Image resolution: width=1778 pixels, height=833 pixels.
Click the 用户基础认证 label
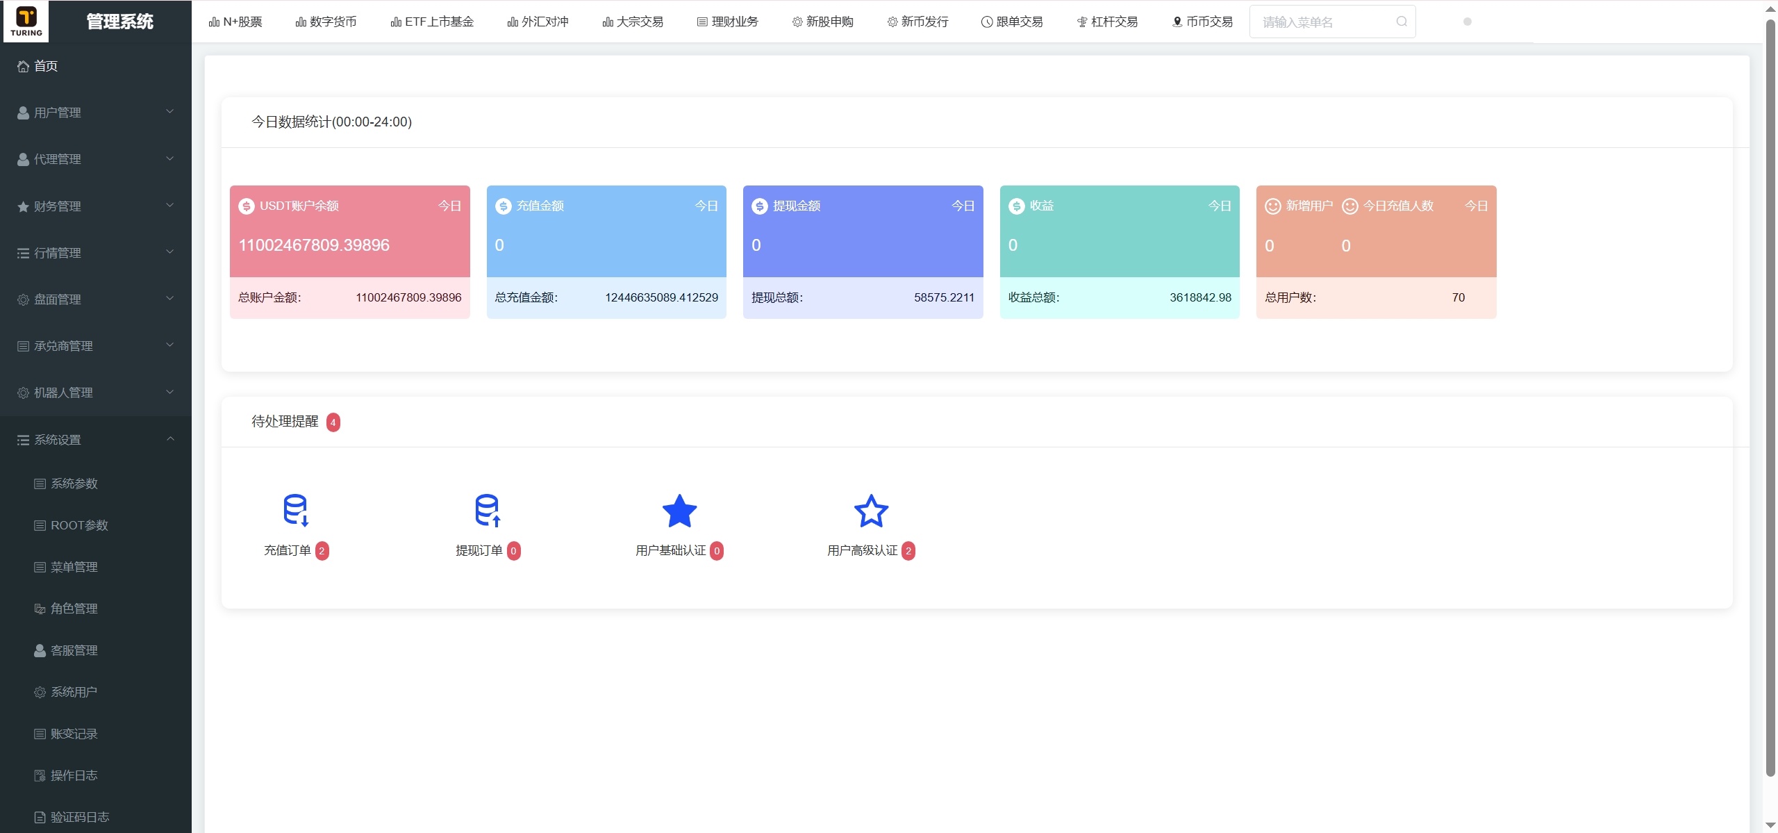(671, 551)
